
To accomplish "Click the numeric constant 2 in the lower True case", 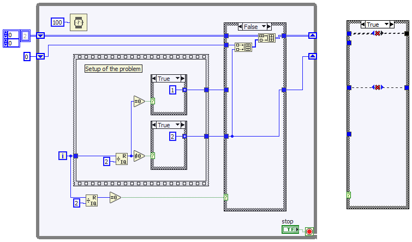I will tap(172, 136).
